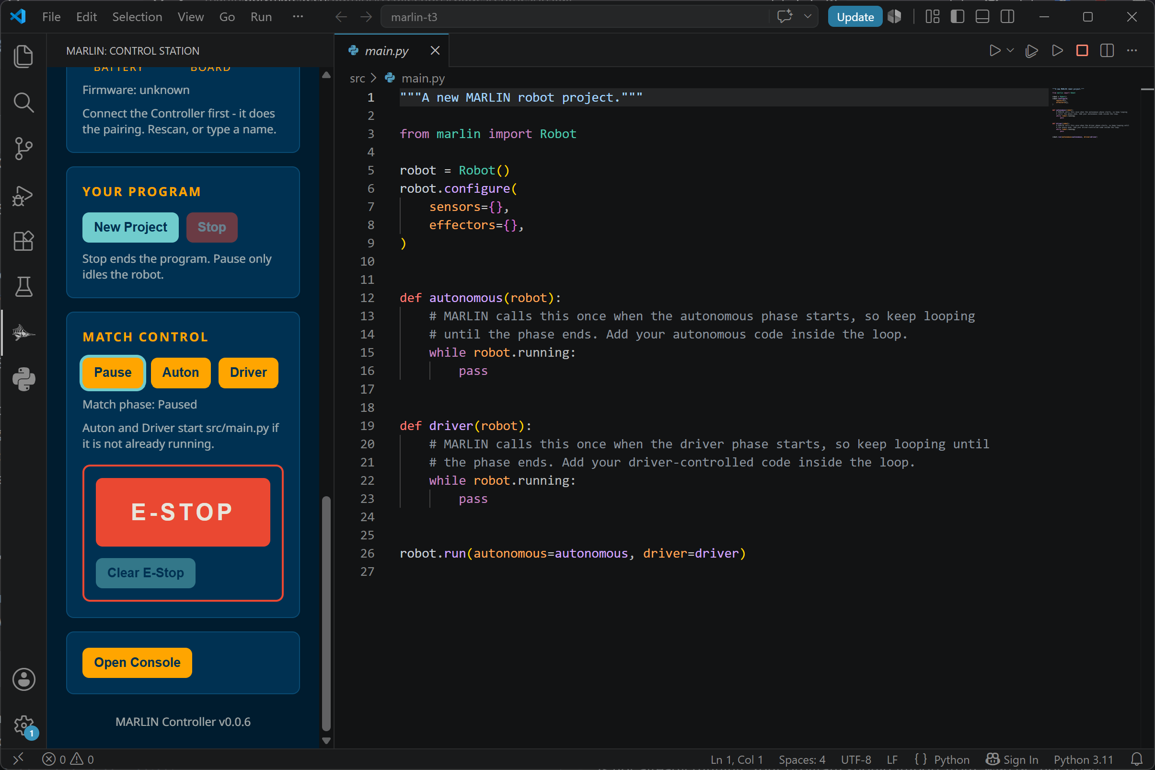Click the icon right of the Update button
The height and width of the screenshot is (770, 1155).
(x=894, y=17)
